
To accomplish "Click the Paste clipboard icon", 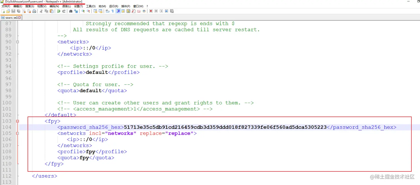I will pyautogui.click(x=51, y=11).
